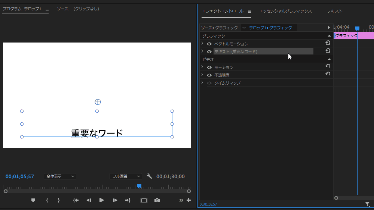The image size is (374, 210).
Task: Play the sequence in Program monitor
Action: click(x=102, y=200)
